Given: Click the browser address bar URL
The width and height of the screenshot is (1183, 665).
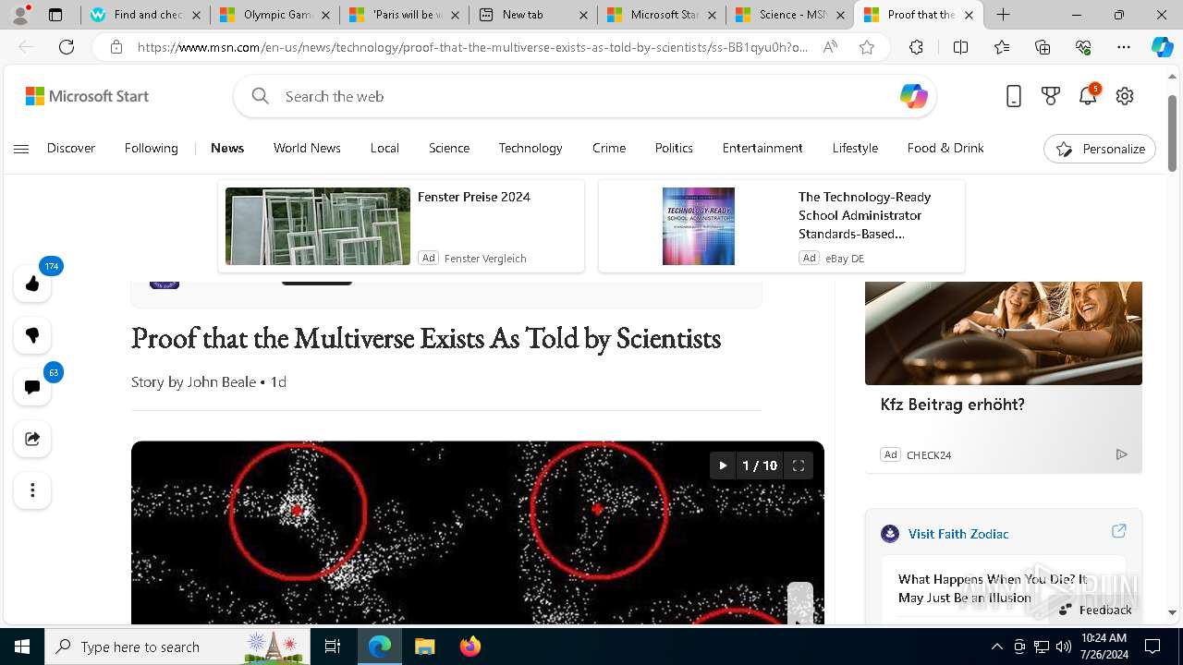Looking at the screenshot, I should coord(472,47).
